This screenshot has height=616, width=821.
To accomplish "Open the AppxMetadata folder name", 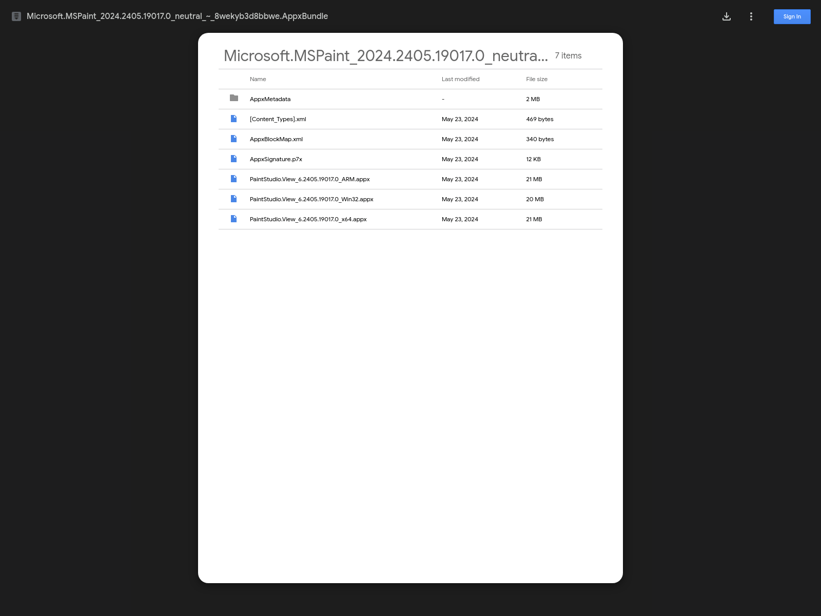I will (x=270, y=99).
